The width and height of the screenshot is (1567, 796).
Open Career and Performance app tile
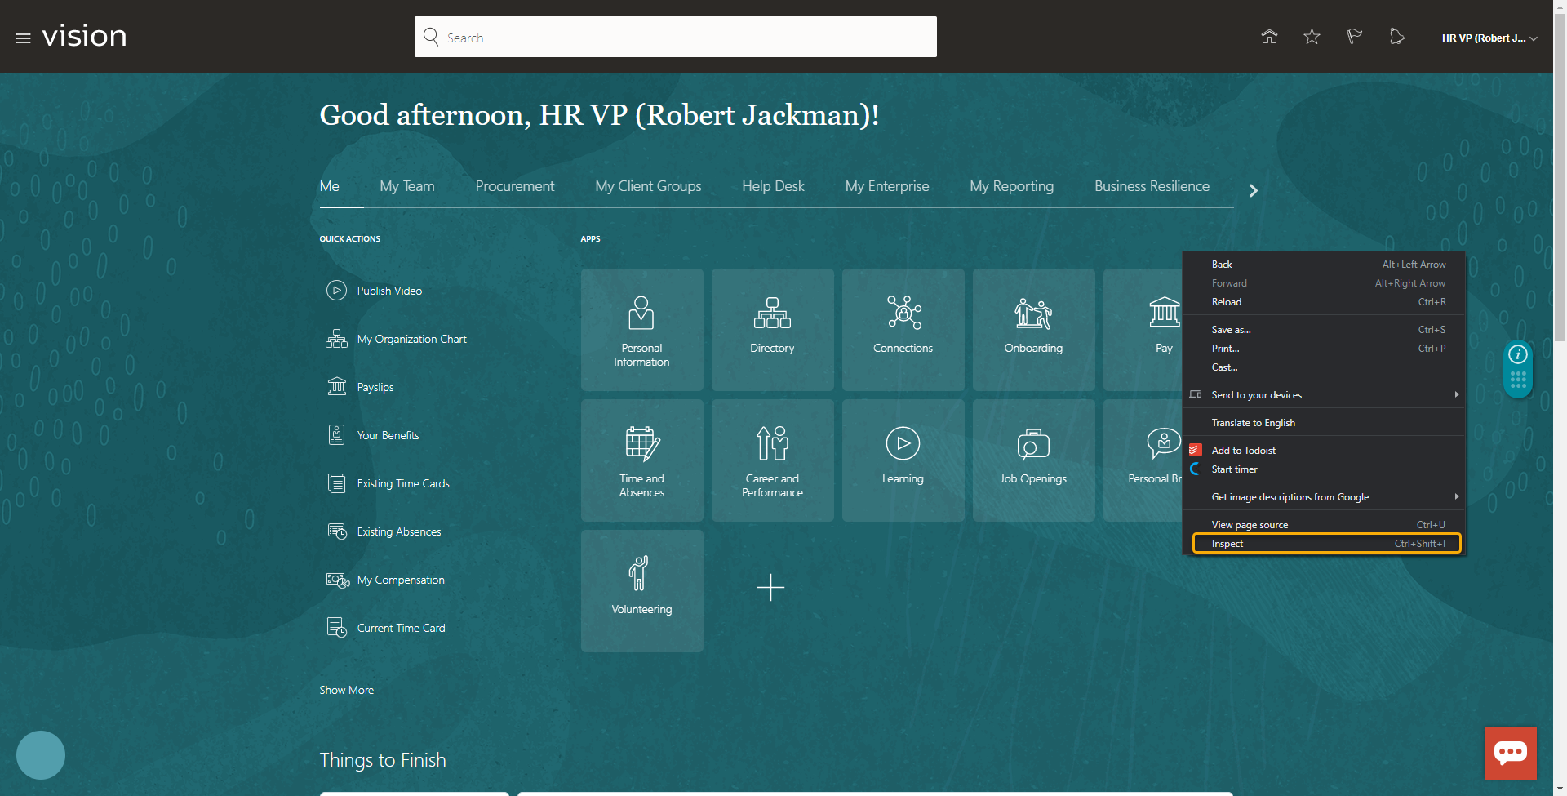click(772, 460)
